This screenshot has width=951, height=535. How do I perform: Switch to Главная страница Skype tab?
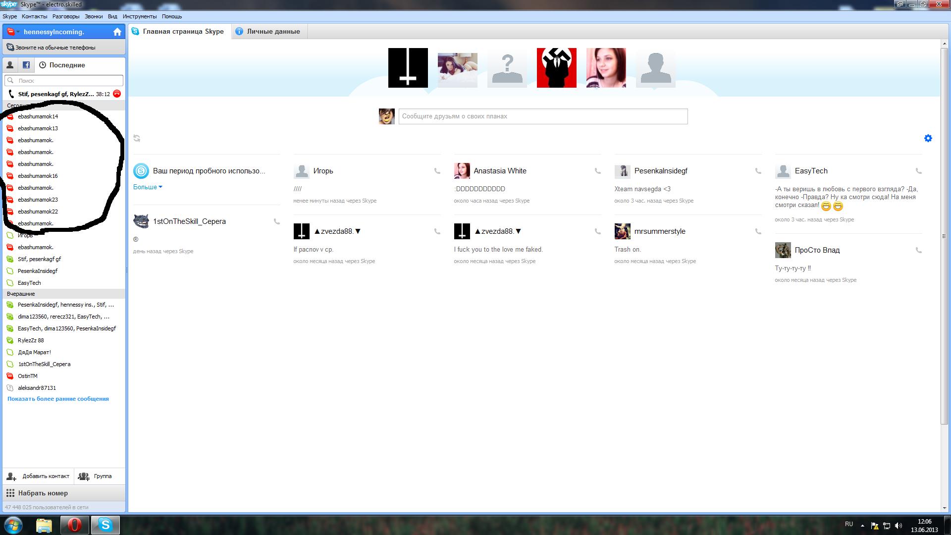pos(178,31)
